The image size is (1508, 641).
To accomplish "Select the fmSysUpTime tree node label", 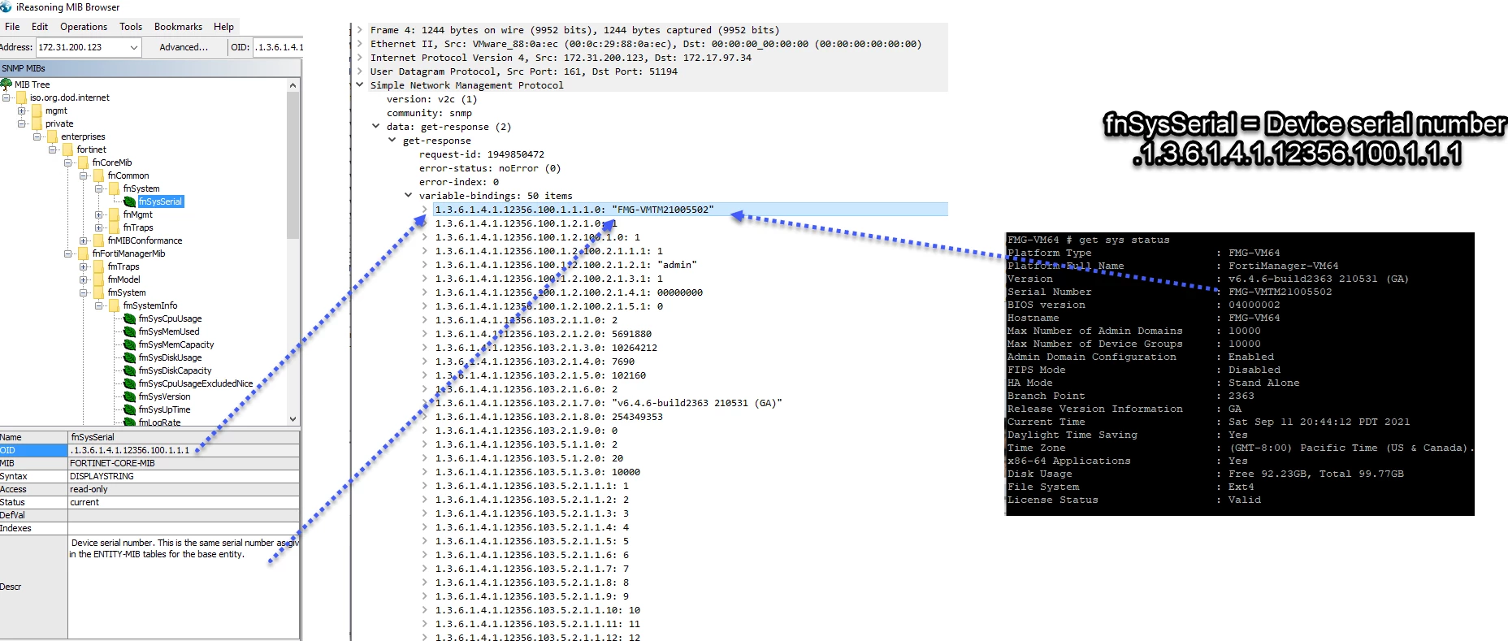I will [164, 409].
